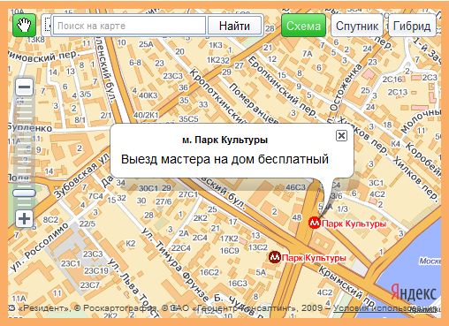Click building number 22С4
The height and width of the screenshot is (326, 449).
(181, 248)
